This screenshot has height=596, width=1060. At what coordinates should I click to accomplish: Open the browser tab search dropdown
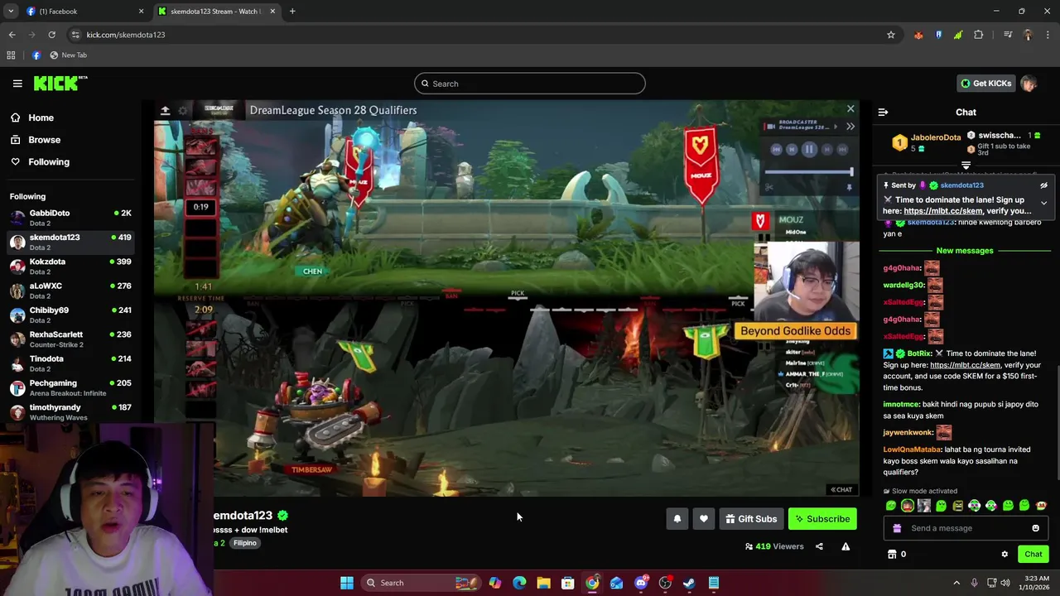[11, 12]
